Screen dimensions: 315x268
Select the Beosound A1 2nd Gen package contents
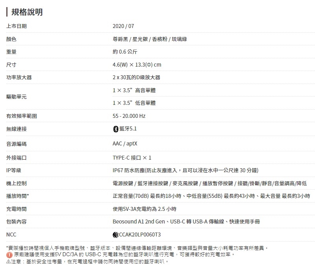coord(186,221)
